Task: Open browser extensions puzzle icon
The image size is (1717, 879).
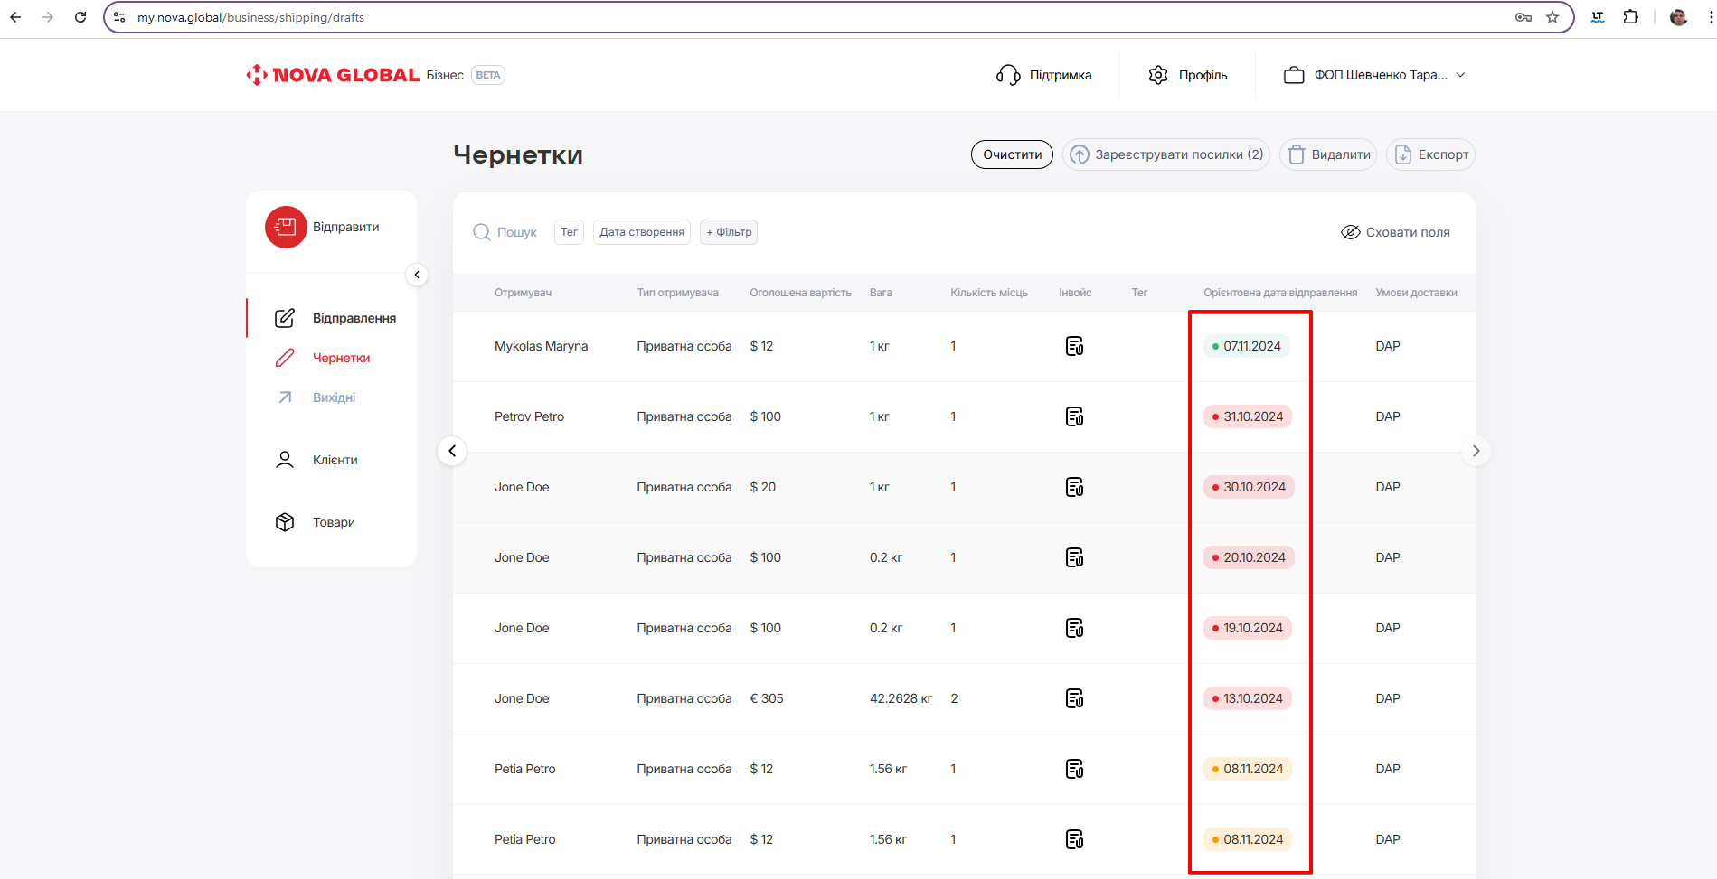Action: pos(1631,17)
